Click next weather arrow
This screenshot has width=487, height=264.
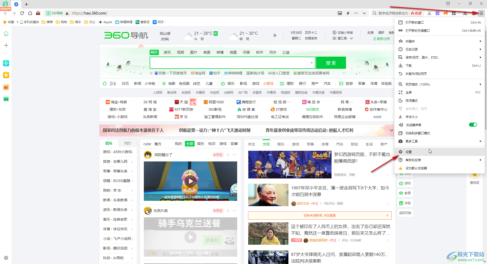[275, 36]
